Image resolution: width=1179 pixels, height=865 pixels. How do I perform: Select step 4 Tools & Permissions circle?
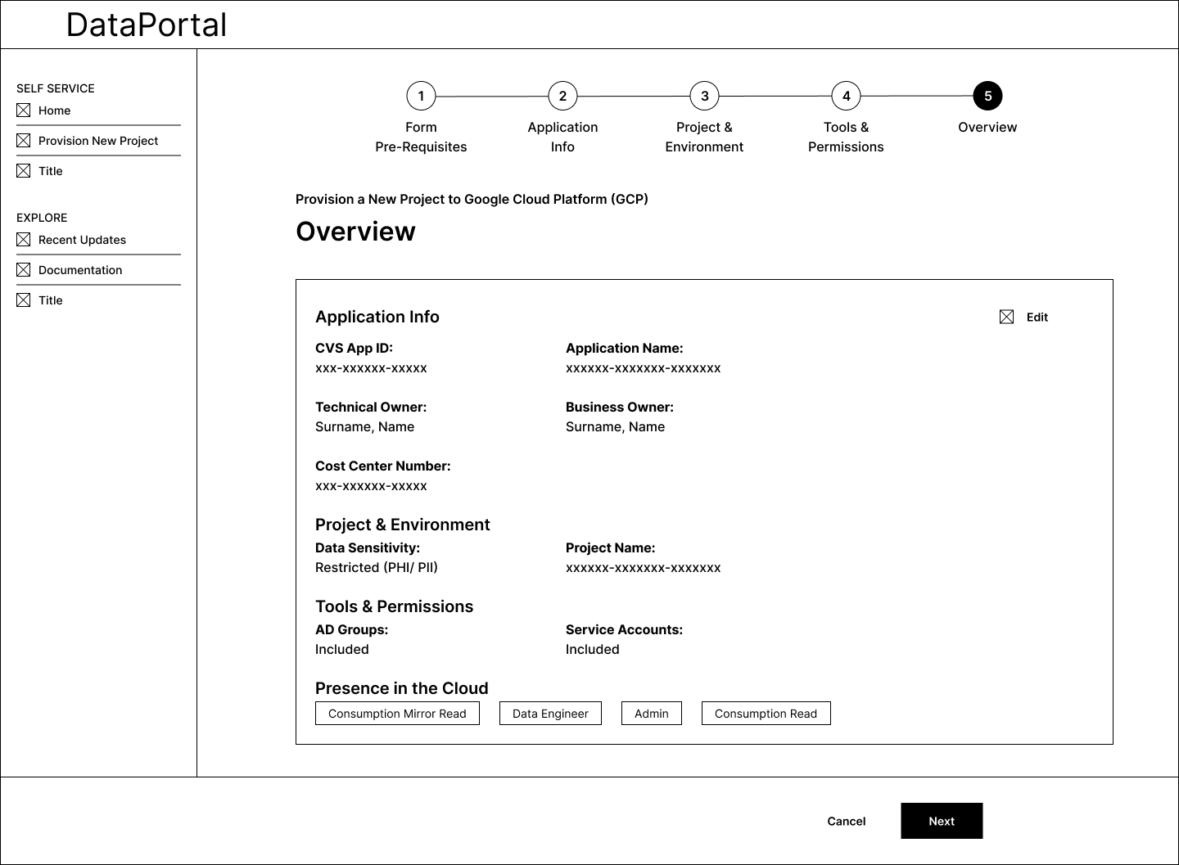coord(846,95)
